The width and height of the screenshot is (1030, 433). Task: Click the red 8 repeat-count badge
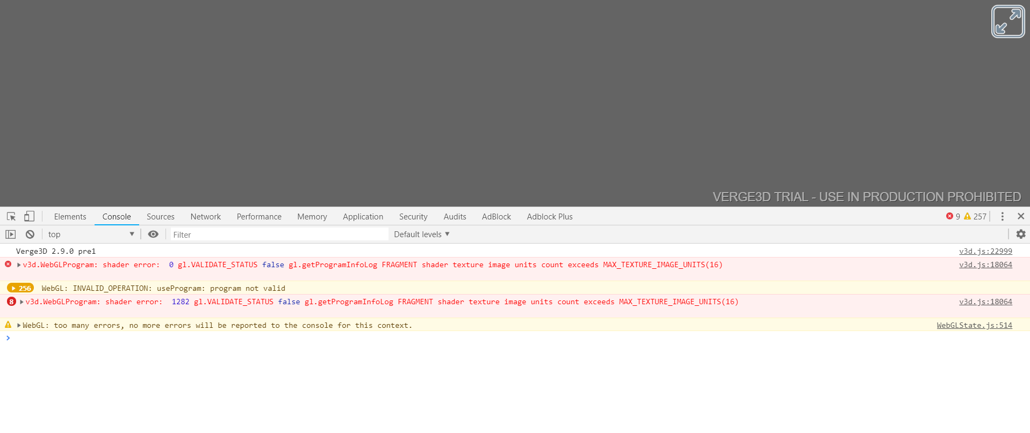tap(11, 302)
